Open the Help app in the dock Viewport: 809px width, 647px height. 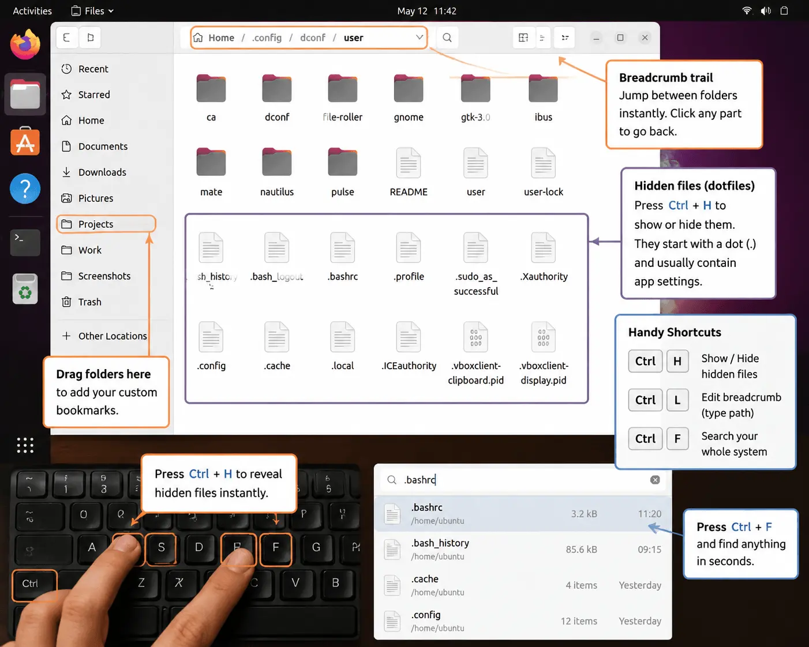25,189
